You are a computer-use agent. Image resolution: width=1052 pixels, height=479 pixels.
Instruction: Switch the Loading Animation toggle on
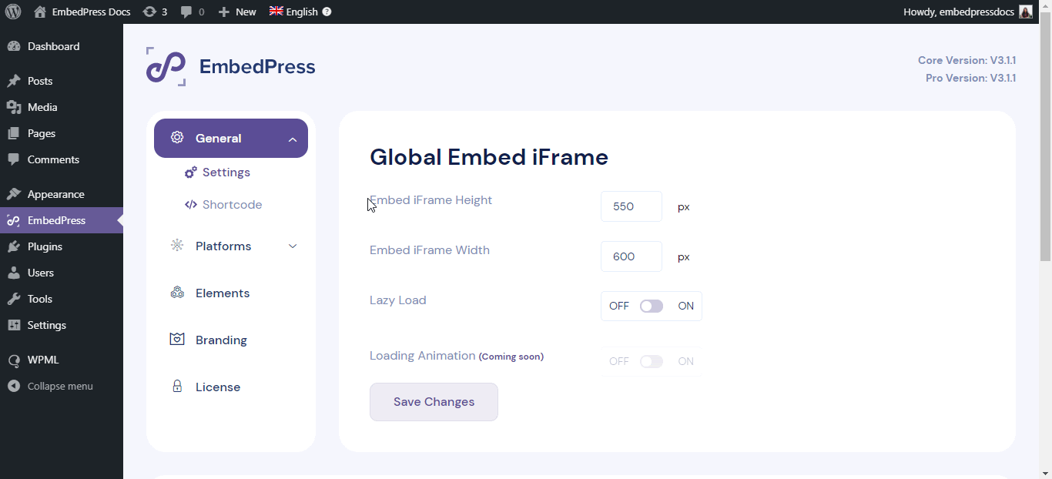652,361
